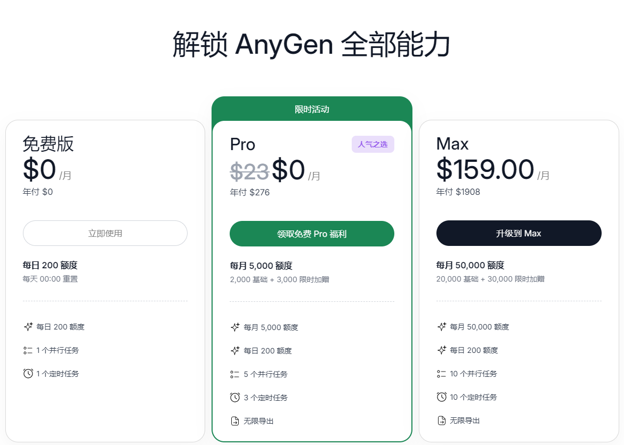This screenshot has height=445, width=624.
Task: Click the export icon in the Max plan features
Action: pyautogui.click(x=441, y=420)
